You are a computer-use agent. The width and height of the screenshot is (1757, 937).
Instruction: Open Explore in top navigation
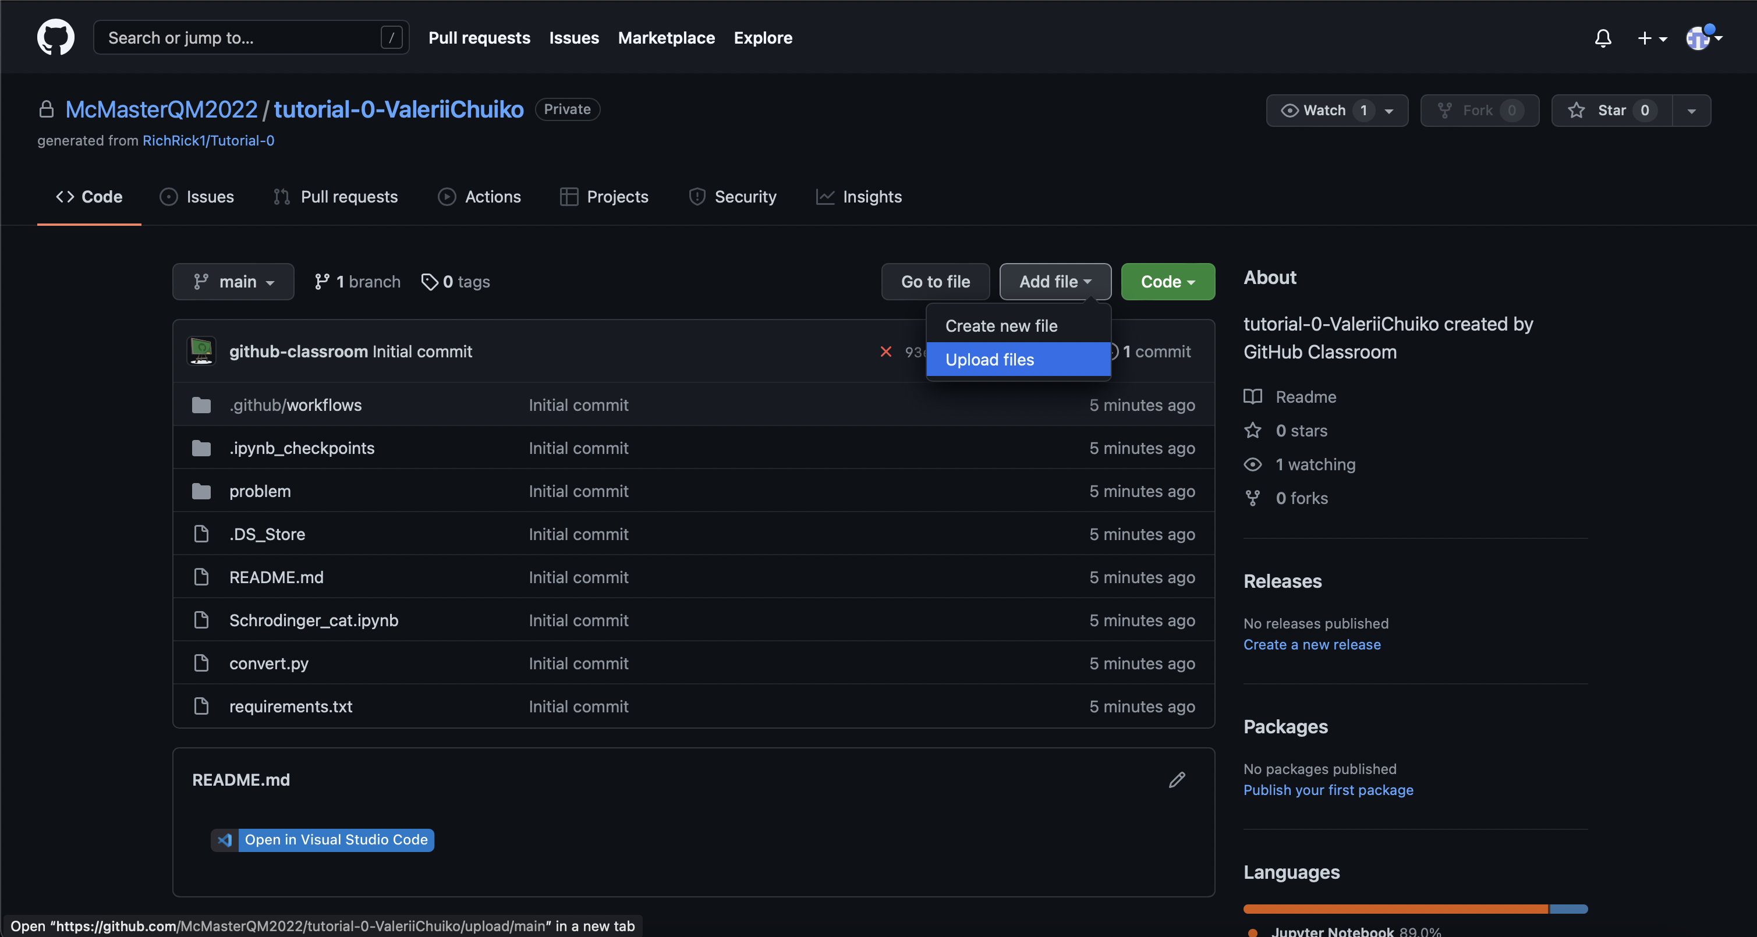[763, 37]
